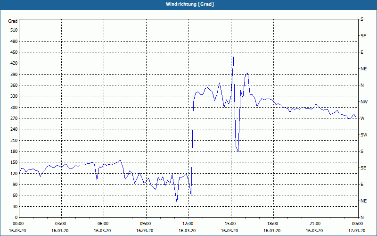Click the 'Grad' unit label on the y-axis

pyautogui.click(x=13, y=21)
